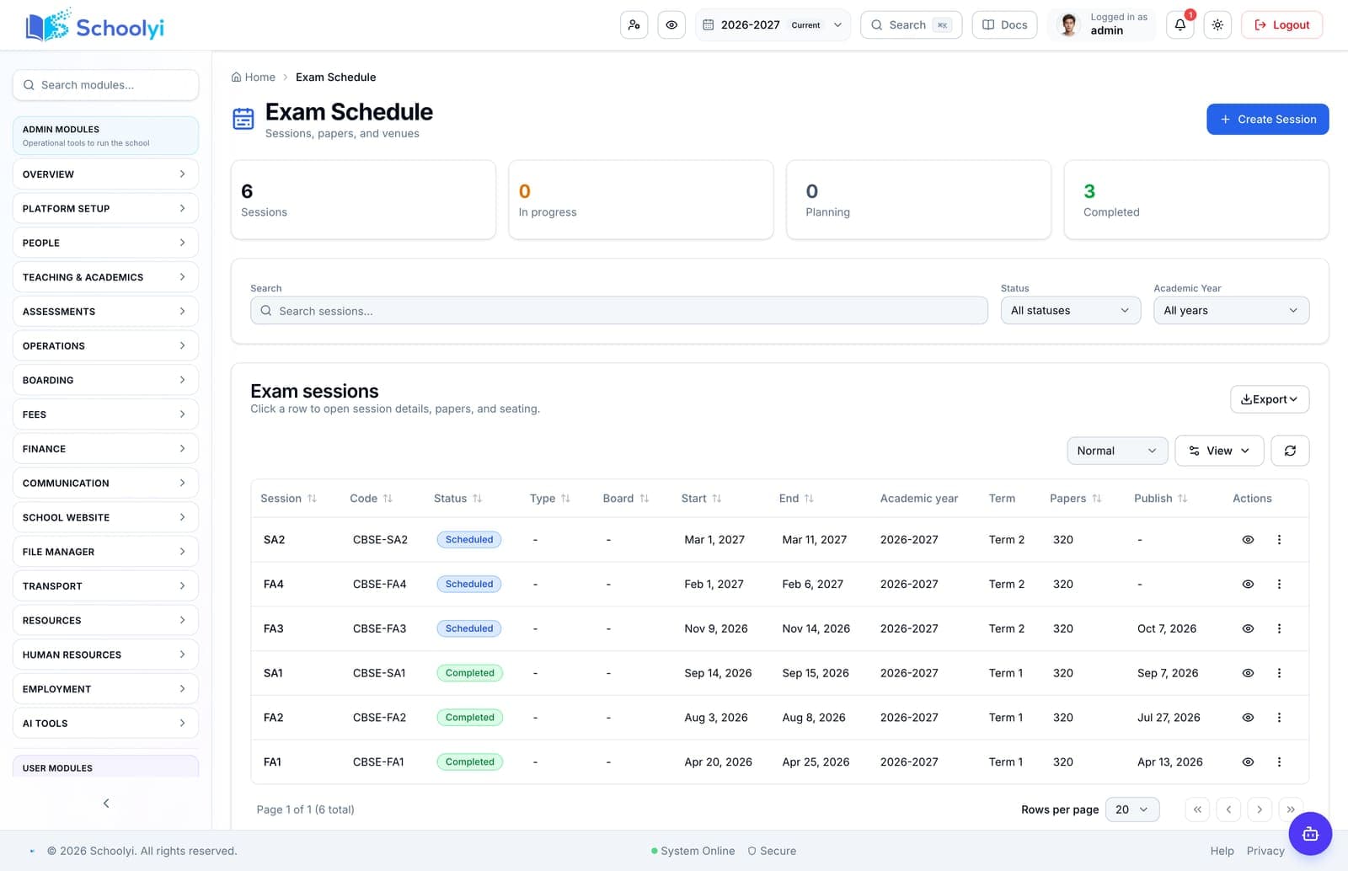Click the Search sessions input field

pyautogui.click(x=618, y=311)
